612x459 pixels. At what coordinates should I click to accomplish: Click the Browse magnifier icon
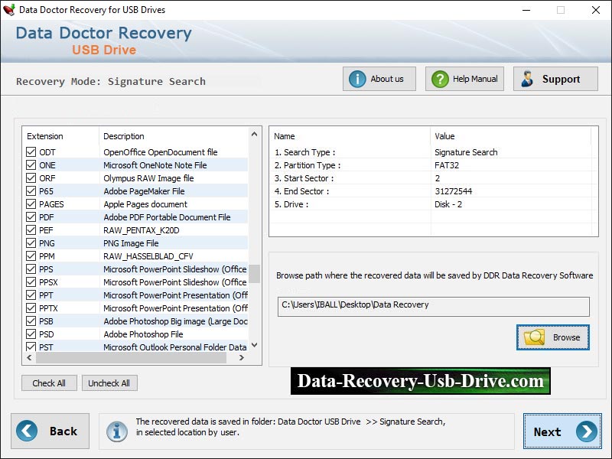pos(533,337)
